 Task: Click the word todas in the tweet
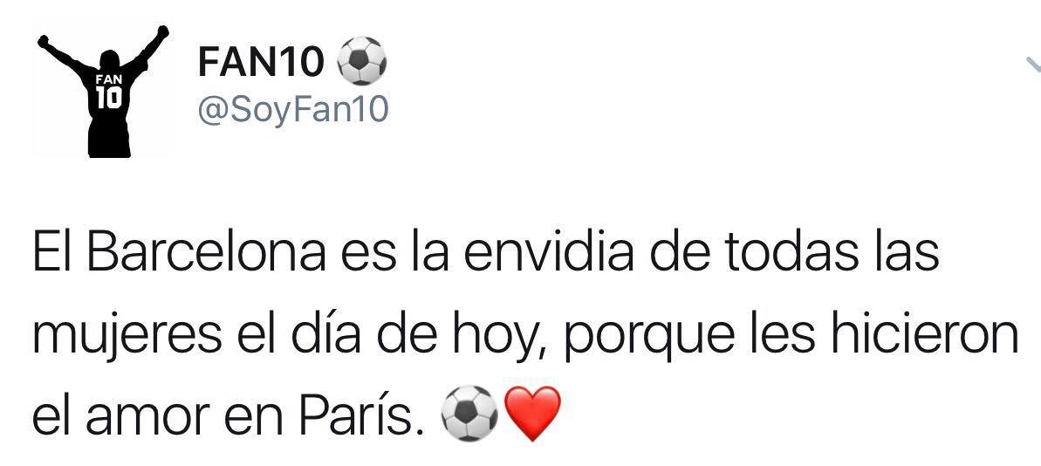pyautogui.click(x=791, y=254)
